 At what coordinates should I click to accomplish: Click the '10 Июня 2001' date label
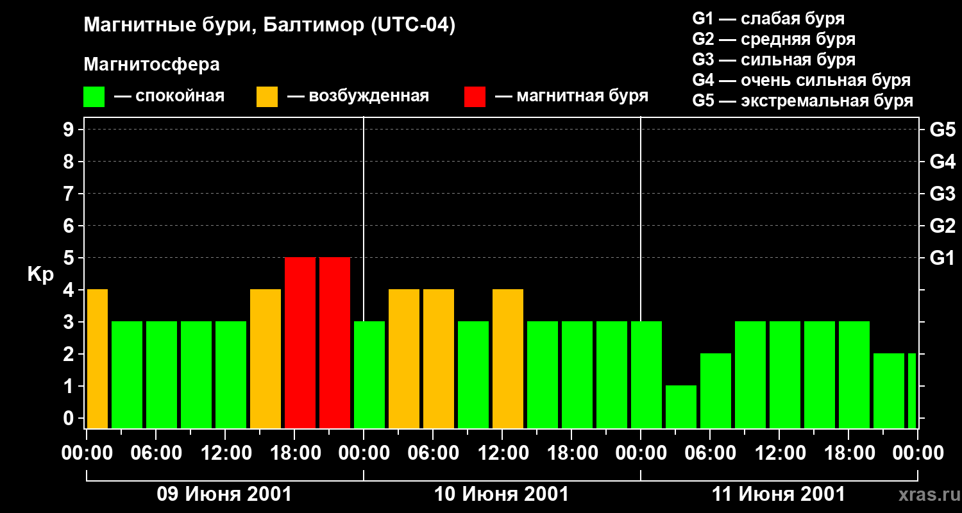pyautogui.click(x=502, y=494)
